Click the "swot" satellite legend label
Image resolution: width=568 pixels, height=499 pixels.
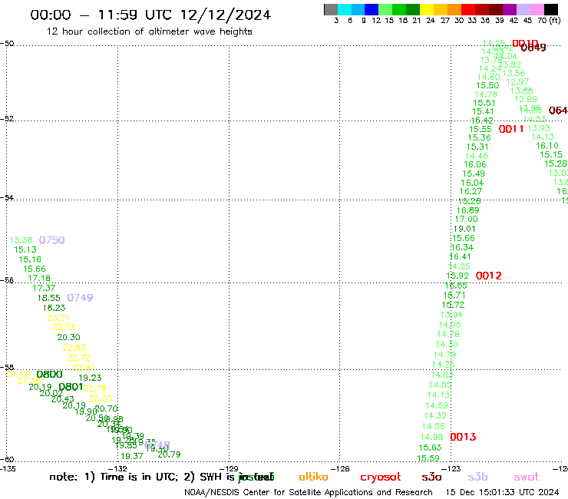(527, 478)
